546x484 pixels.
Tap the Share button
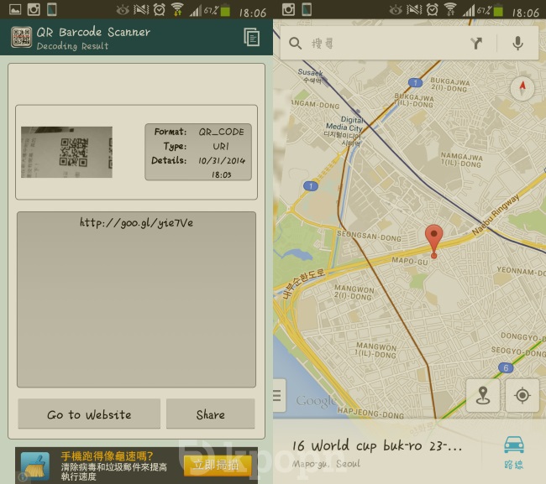210,414
